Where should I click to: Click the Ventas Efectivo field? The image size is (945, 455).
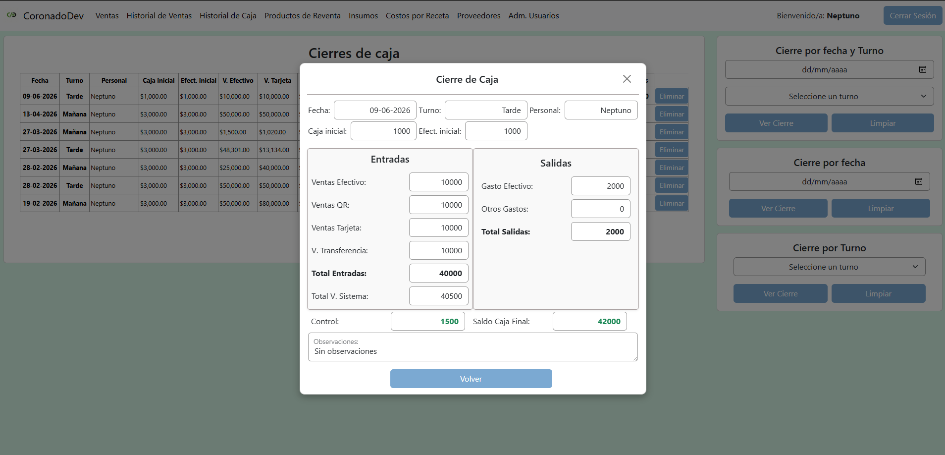[439, 182]
